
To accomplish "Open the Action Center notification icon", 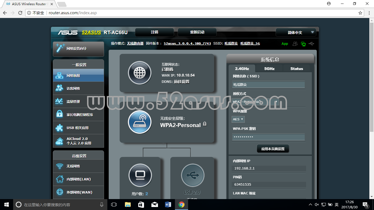I will tap(365, 205).
